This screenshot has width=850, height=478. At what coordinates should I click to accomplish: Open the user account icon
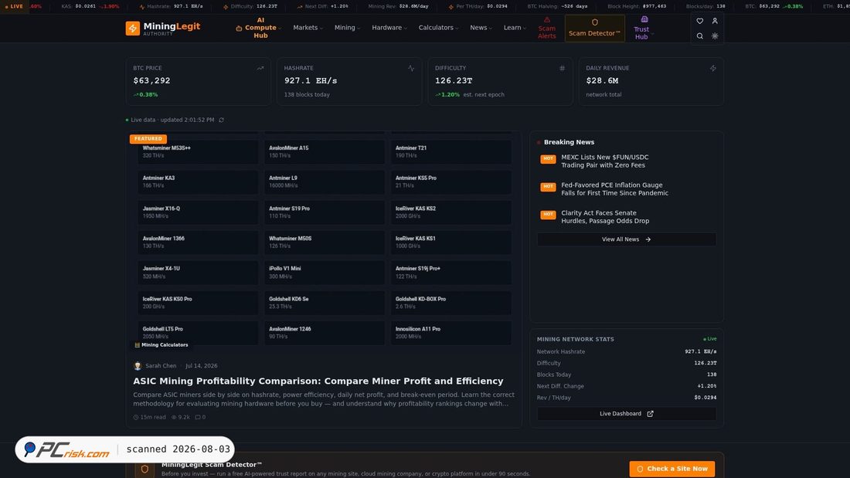(x=715, y=21)
